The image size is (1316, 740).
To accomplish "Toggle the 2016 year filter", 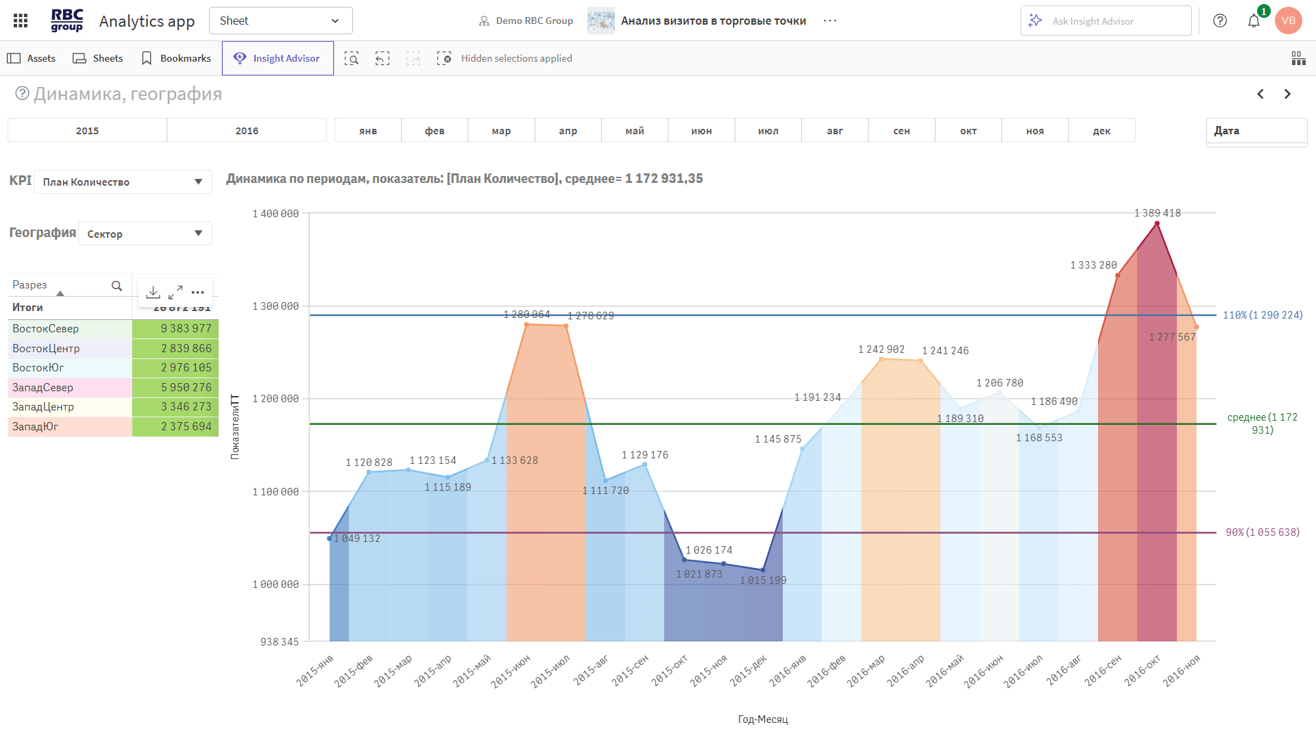I will pyautogui.click(x=247, y=131).
